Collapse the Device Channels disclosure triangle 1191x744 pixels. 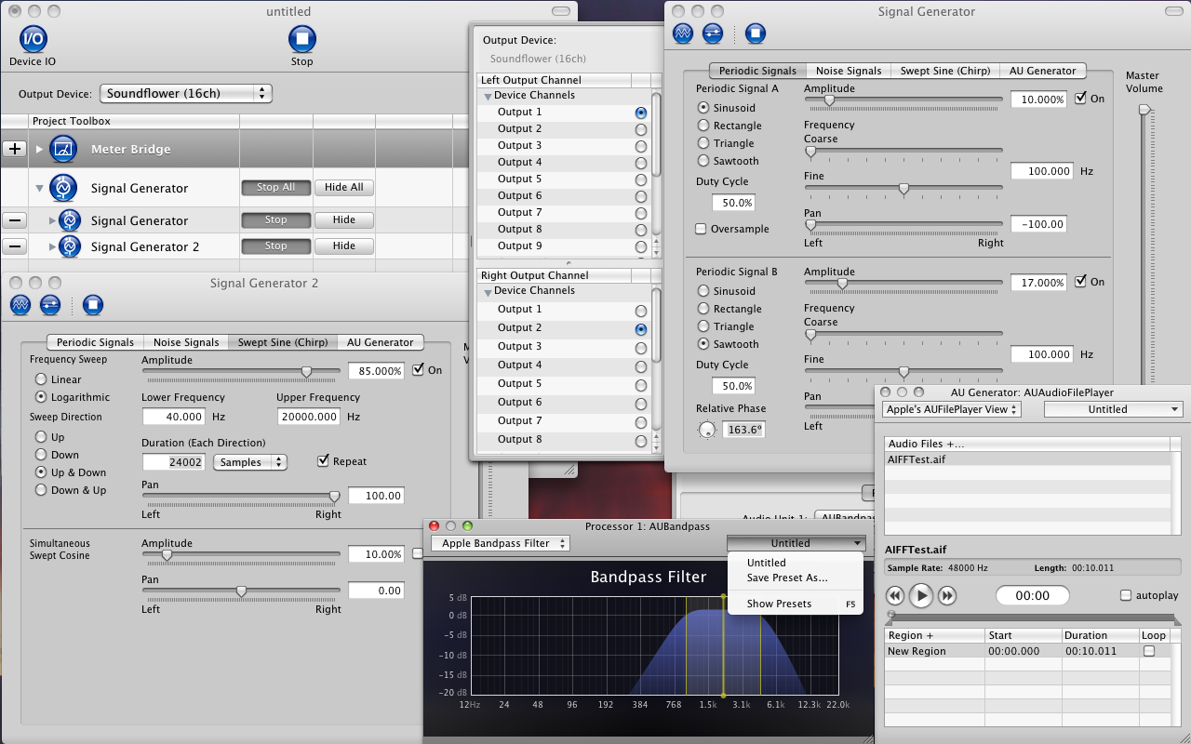click(x=488, y=95)
